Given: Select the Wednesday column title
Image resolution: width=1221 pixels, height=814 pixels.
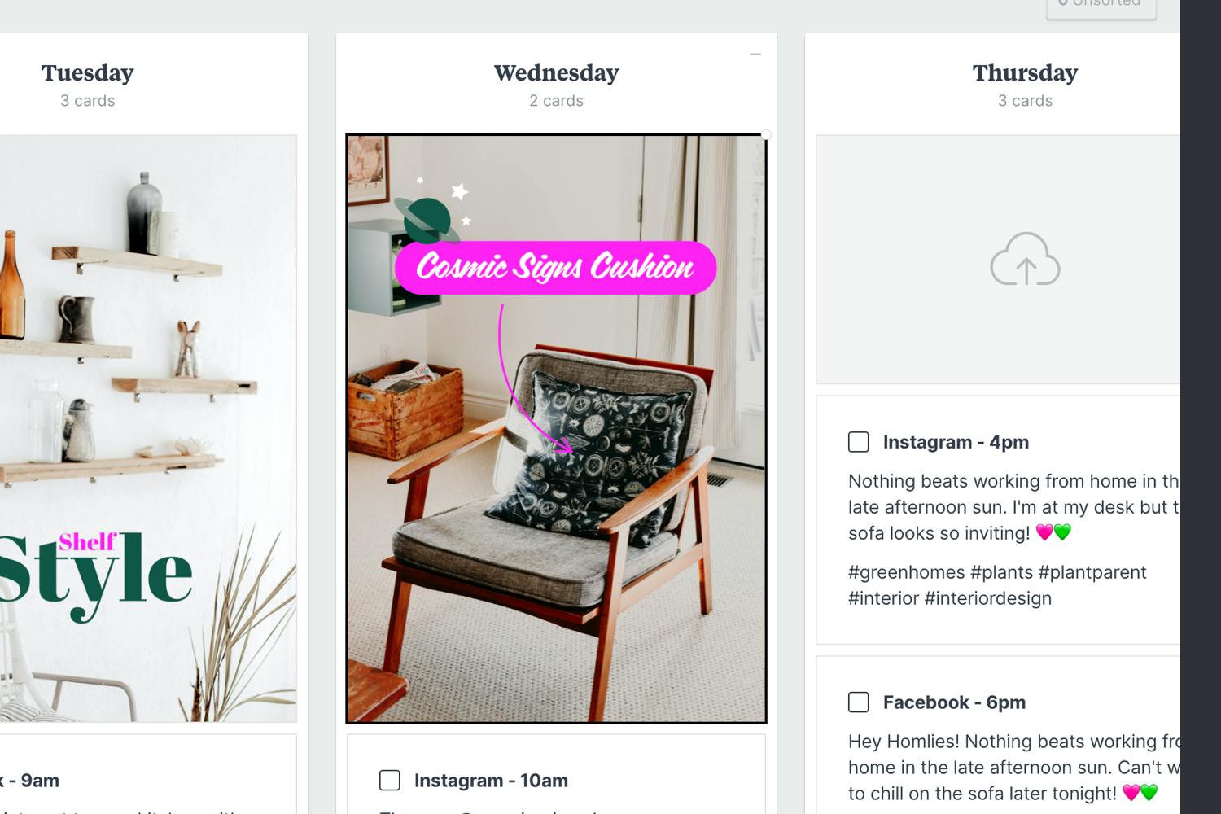Looking at the screenshot, I should (557, 73).
